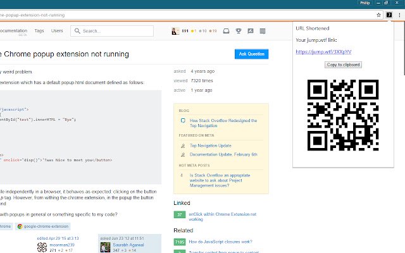Open the shortened jump.wtf link
This screenshot has height=253, width=405.
323,52
